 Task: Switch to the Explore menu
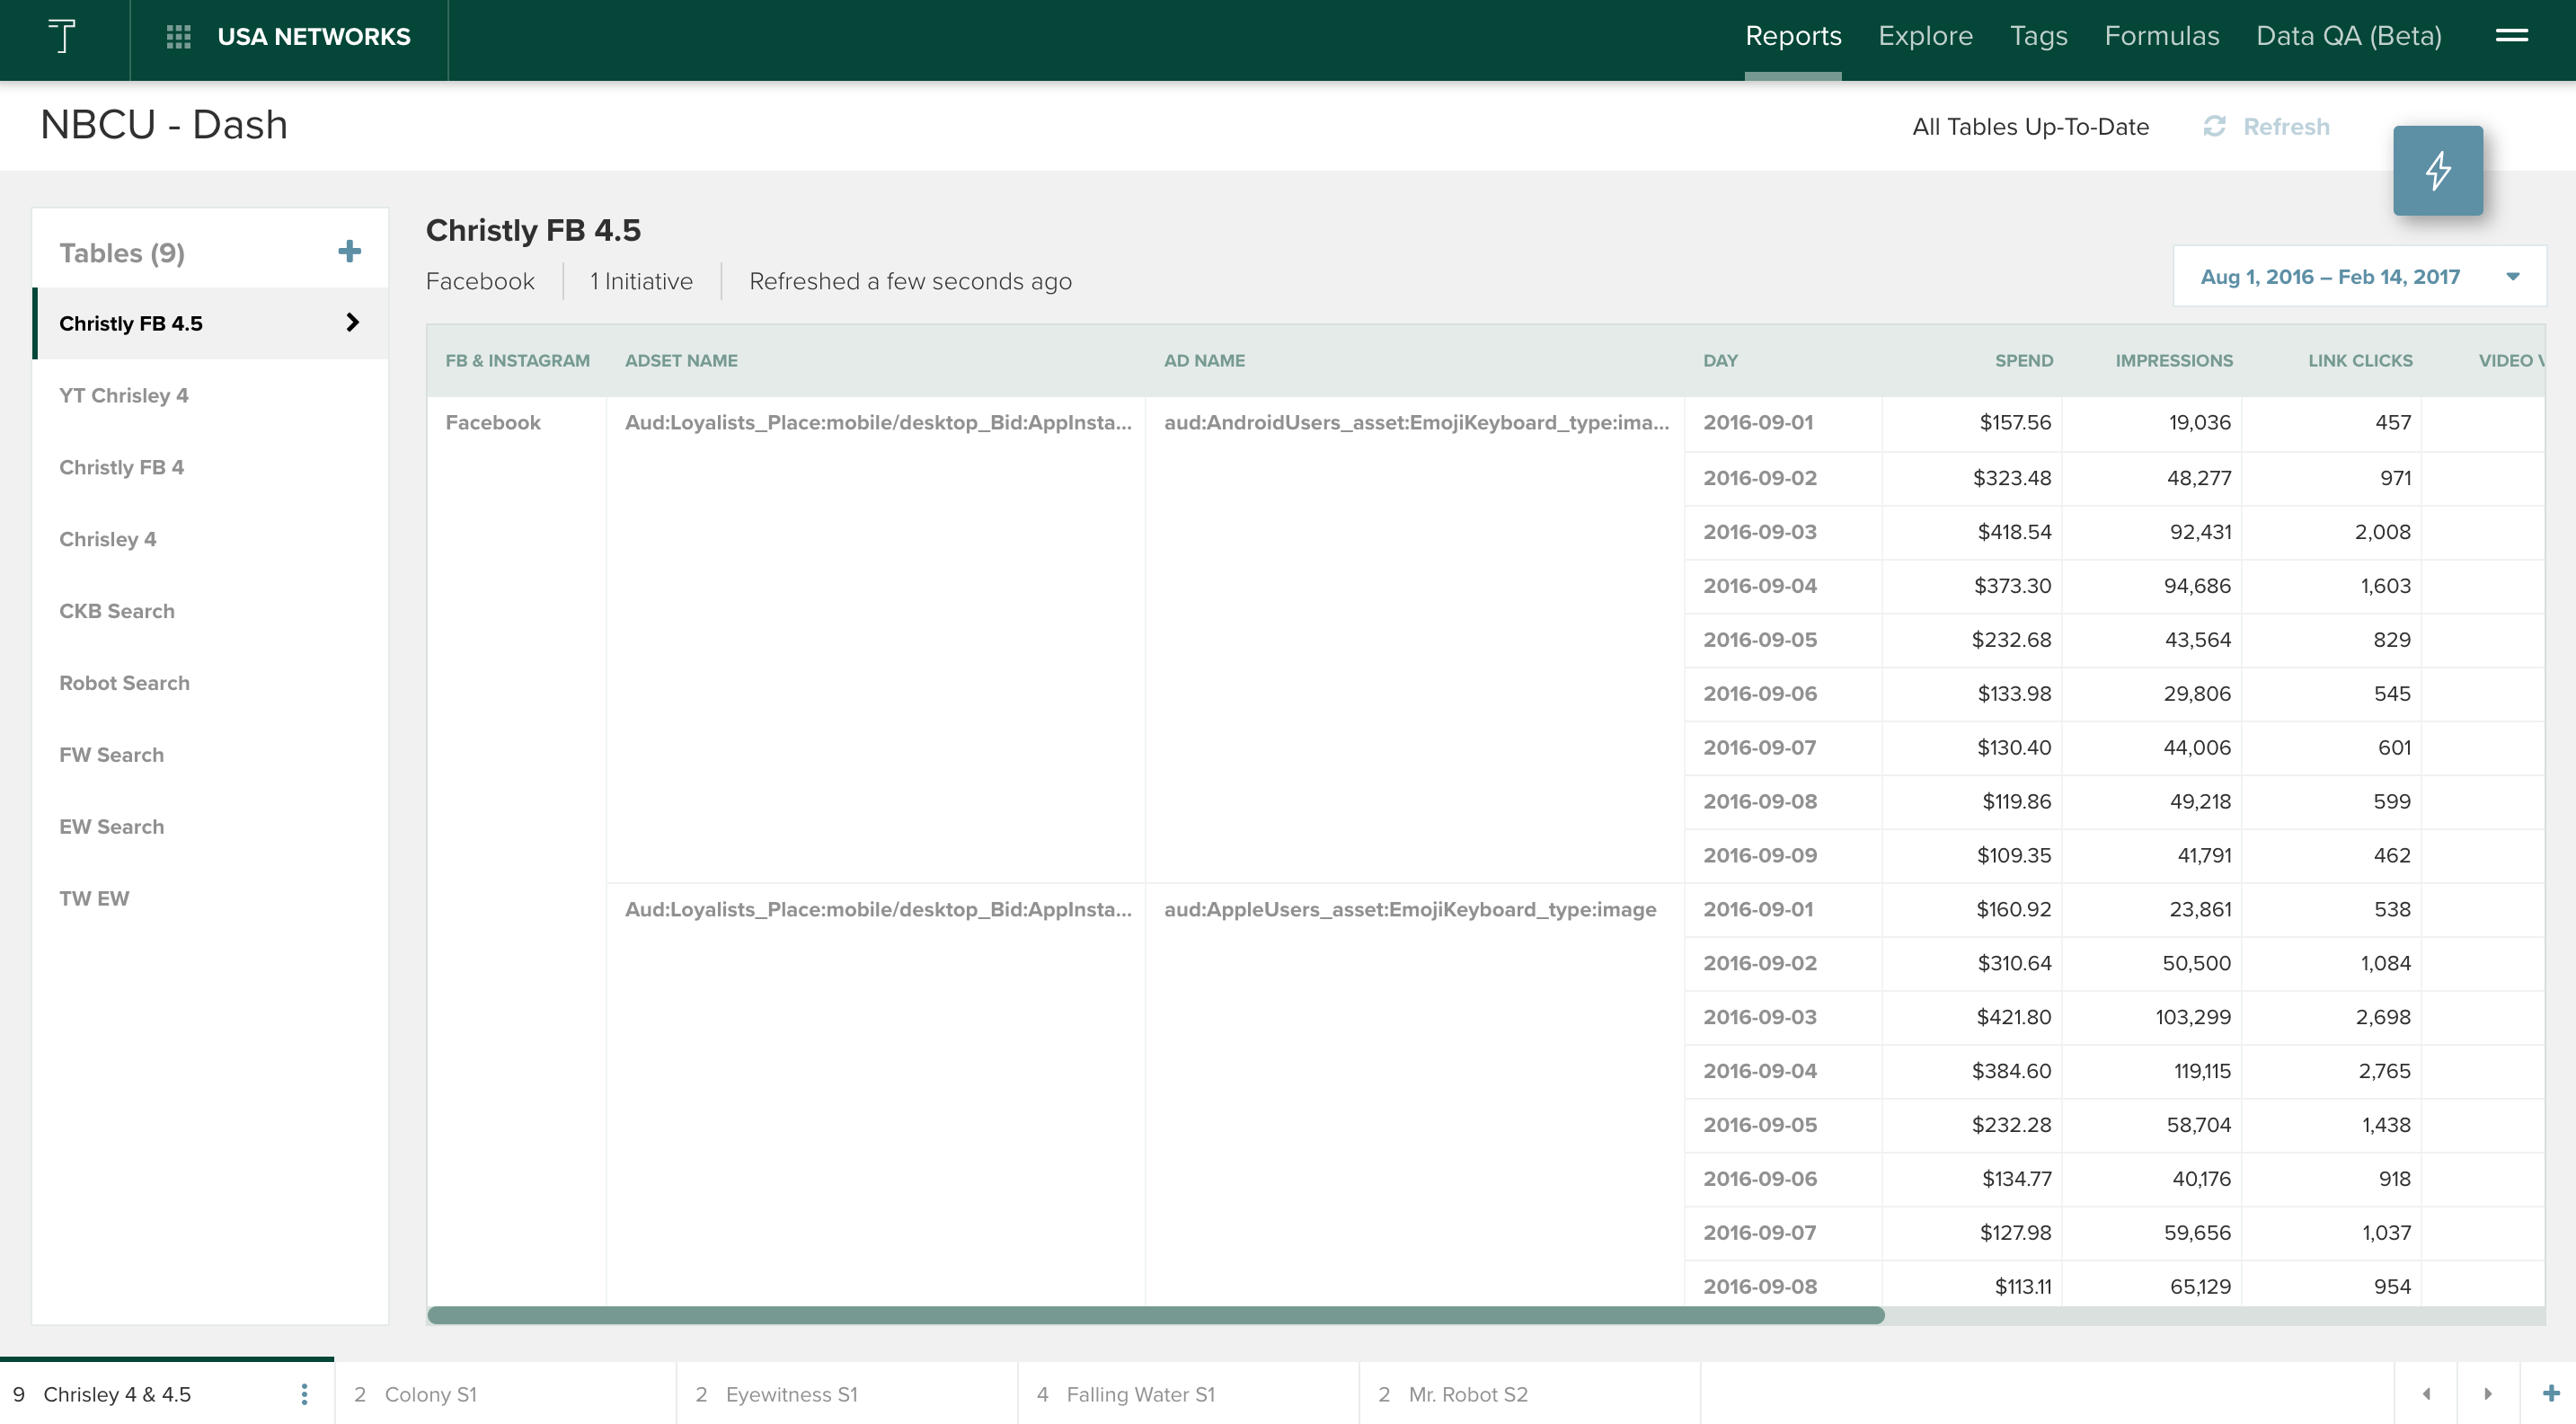pyautogui.click(x=1925, y=36)
